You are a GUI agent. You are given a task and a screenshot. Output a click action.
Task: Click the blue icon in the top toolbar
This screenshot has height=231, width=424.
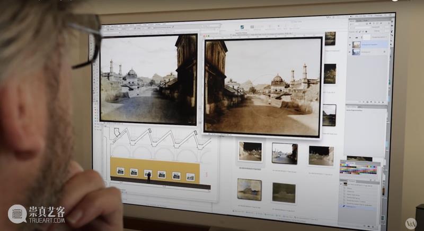point(242,27)
